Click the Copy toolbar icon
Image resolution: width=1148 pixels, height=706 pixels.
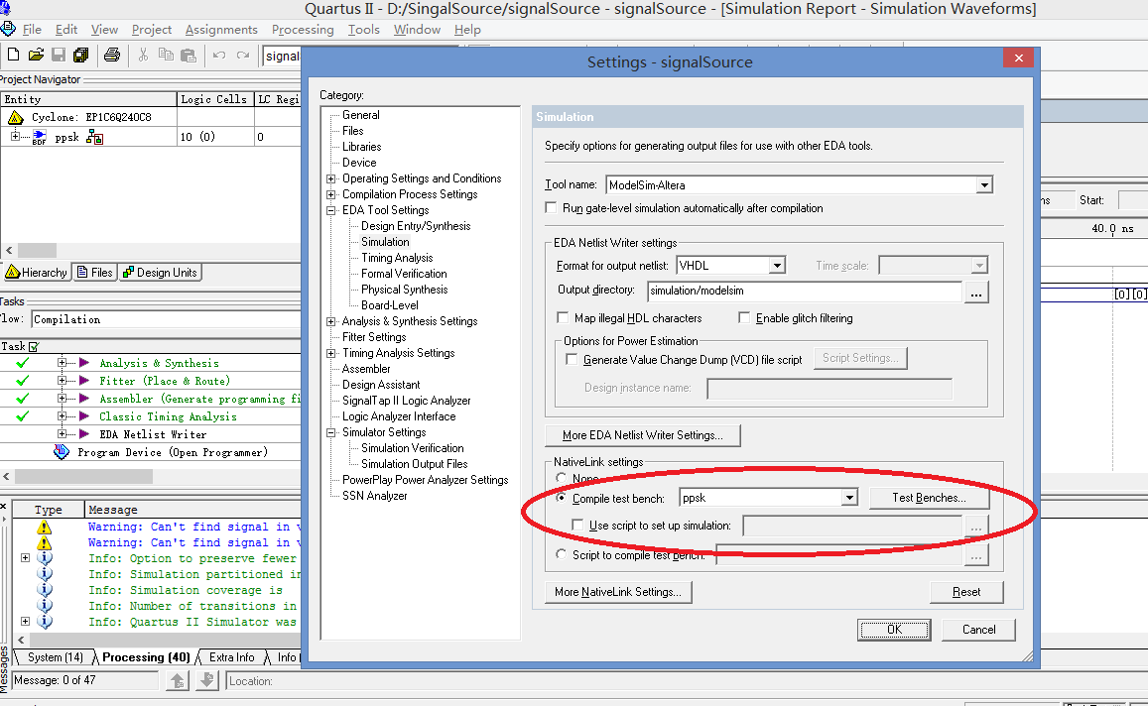166,55
